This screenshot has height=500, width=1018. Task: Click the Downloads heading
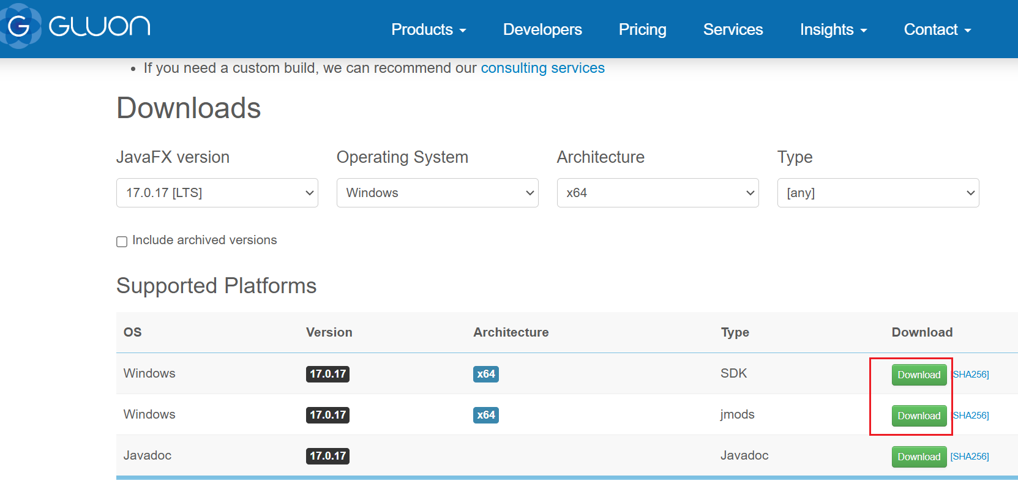[x=189, y=108]
